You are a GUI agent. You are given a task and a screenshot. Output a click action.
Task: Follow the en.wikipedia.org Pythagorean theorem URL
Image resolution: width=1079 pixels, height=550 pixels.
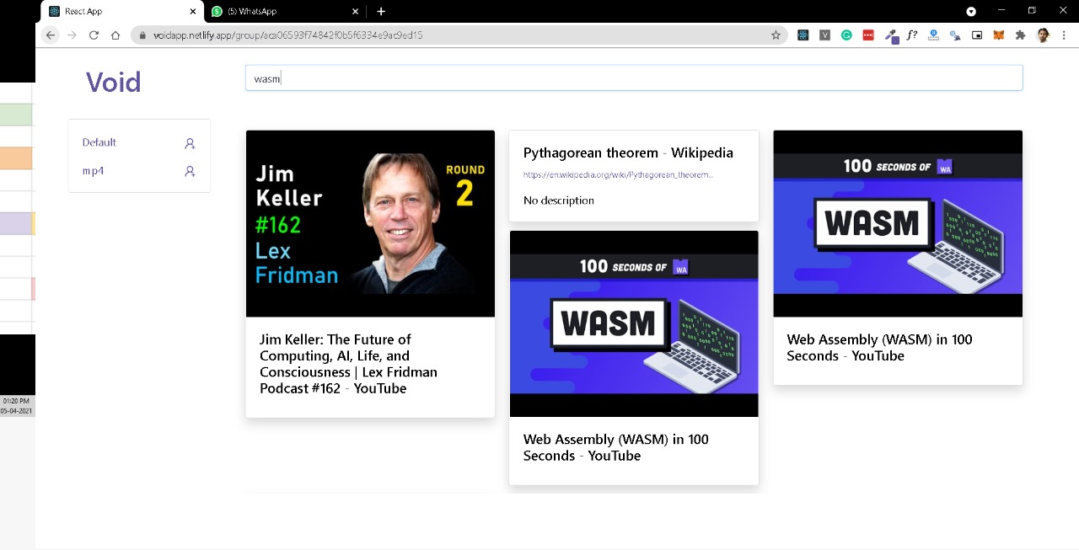click(618, 175)
